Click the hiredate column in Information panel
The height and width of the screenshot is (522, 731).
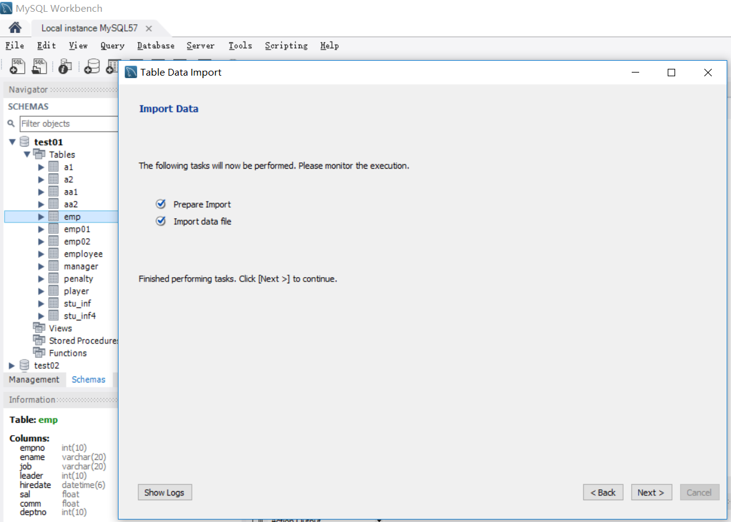35,485
